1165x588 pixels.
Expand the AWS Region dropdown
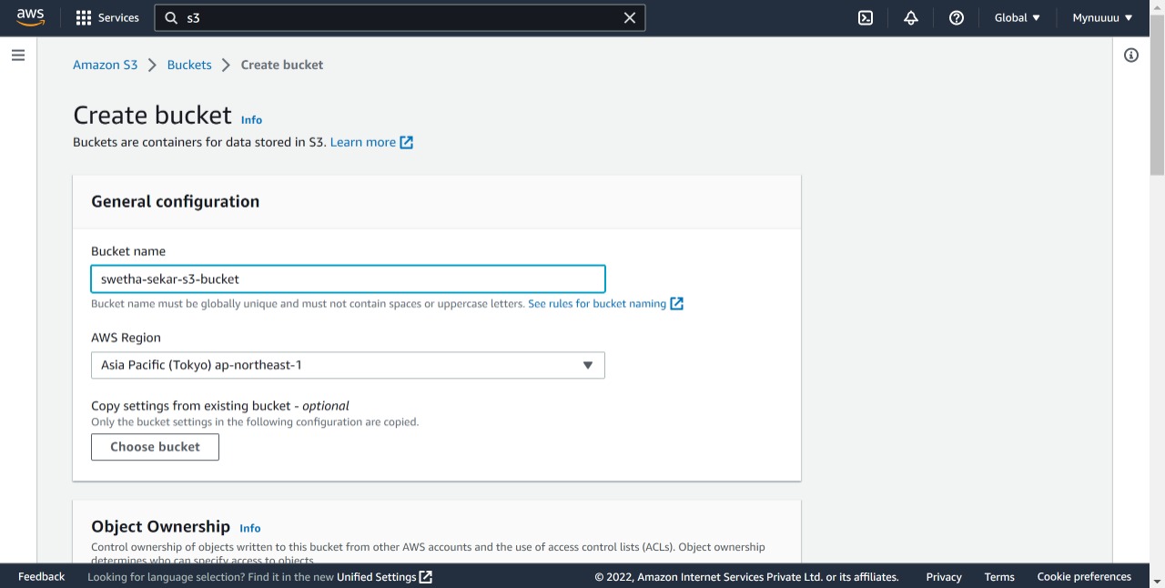348,365
